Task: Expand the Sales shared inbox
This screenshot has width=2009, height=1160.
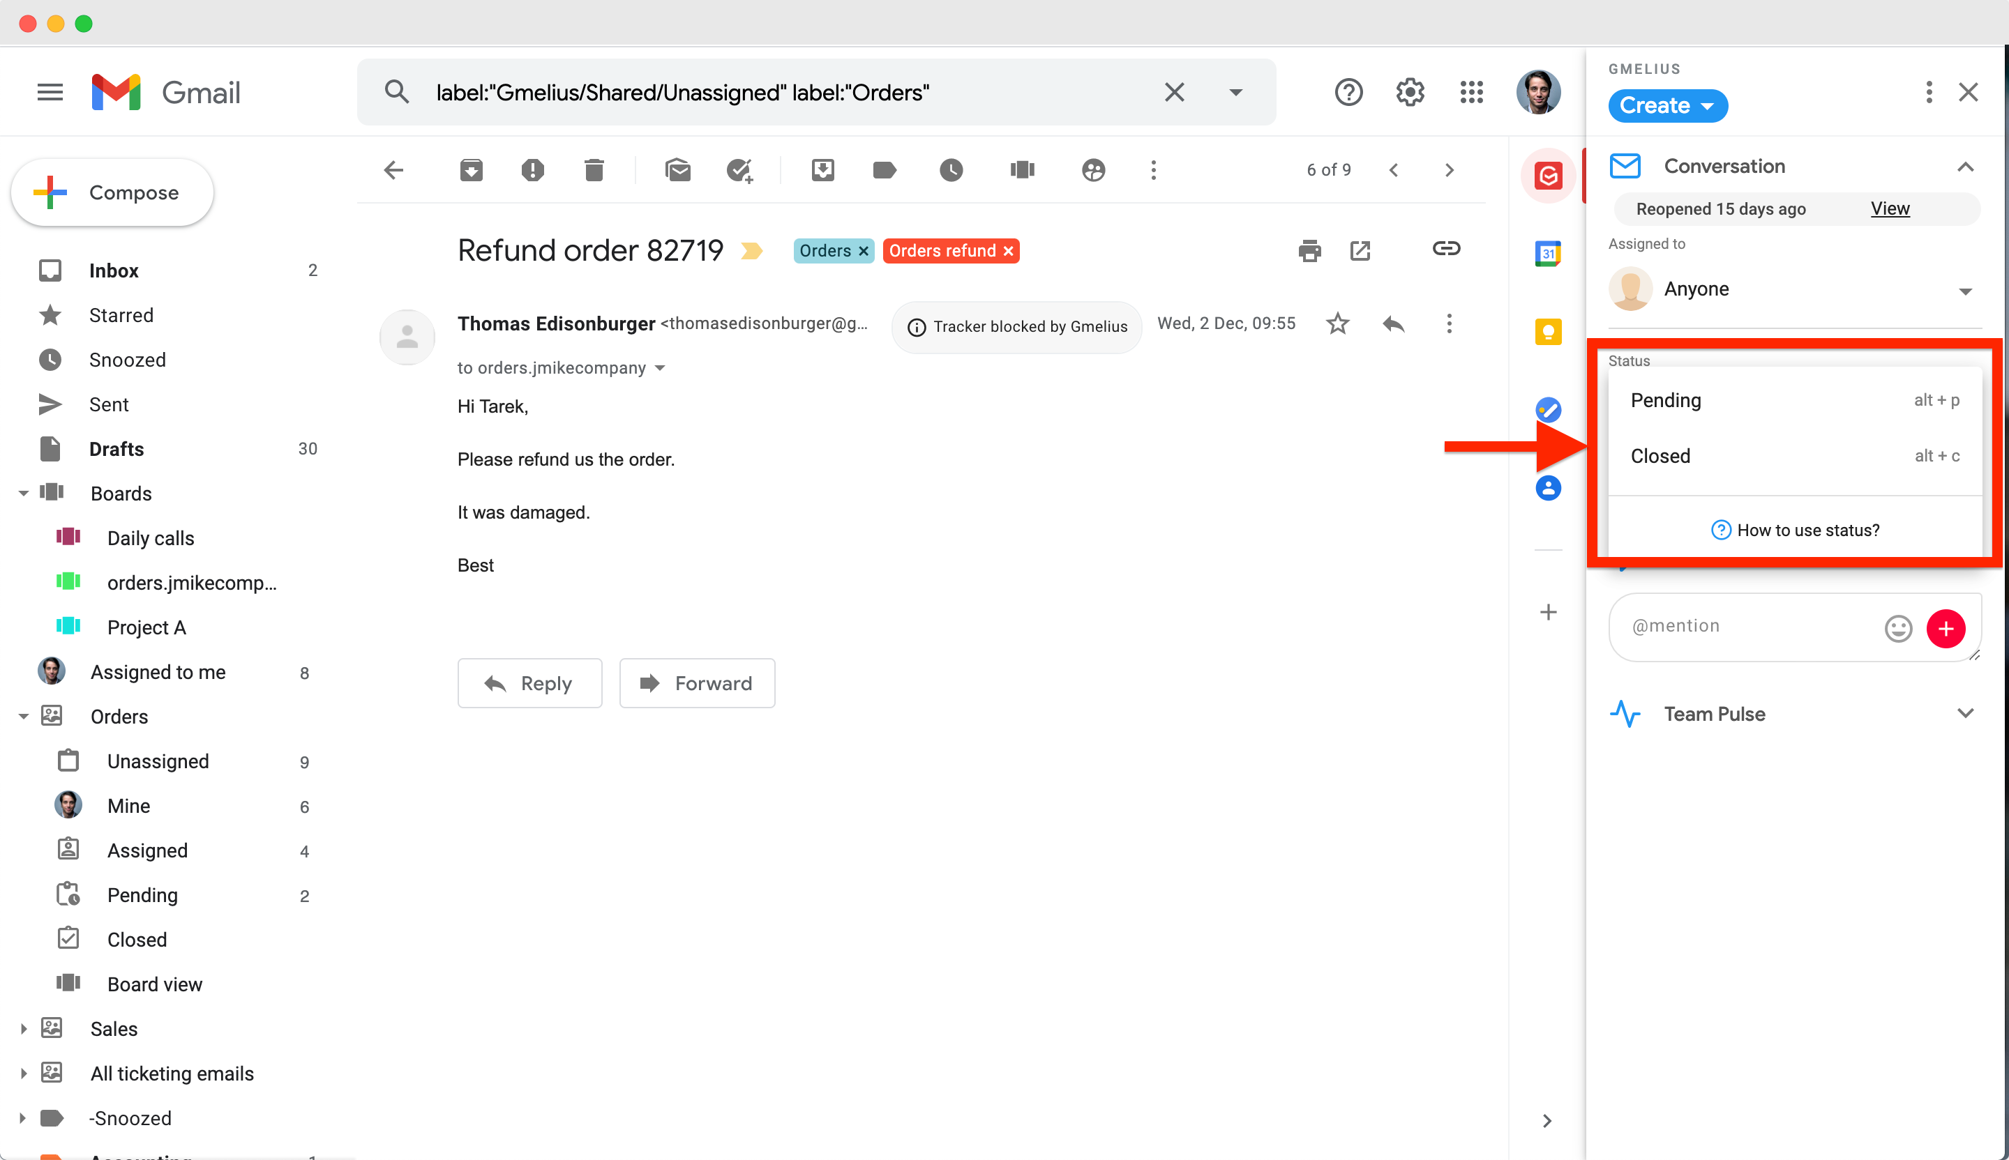Action: click(23, 1030)
